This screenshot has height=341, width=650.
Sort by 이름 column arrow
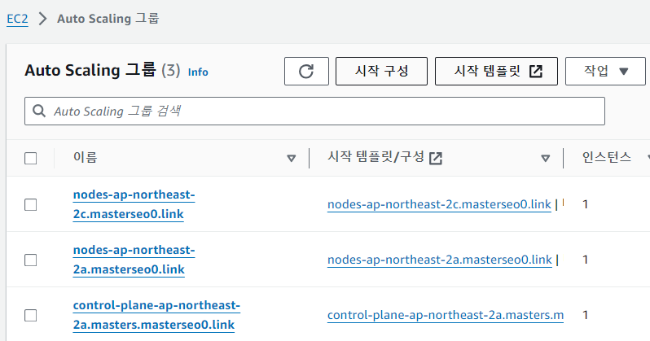coord(292,158)
